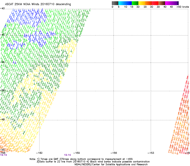The height and width of the screenshot is (166, 190).
Task: Click the purple '19:14' timestamp near -159
Action: 67,155
